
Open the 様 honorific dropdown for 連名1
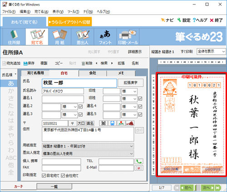(x=129, y=99)
